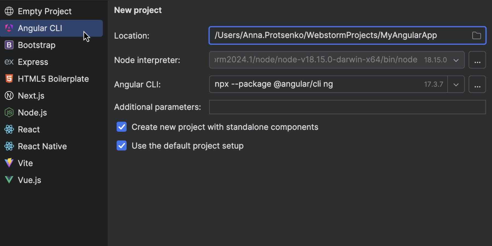Click the 'Use the default project setup' label

coord(188,146)
